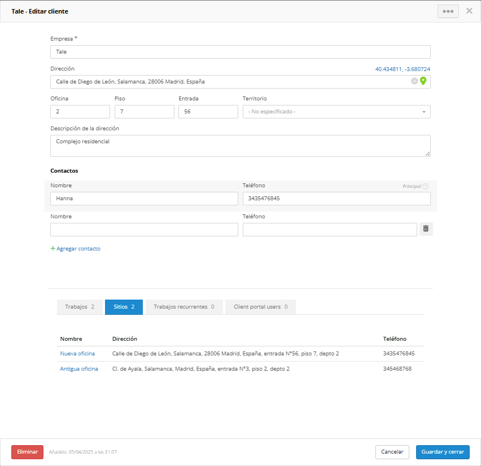Screen dimensions: 481x466
Task: Click the Cancelar button
Action: click(x=392, y=452)
